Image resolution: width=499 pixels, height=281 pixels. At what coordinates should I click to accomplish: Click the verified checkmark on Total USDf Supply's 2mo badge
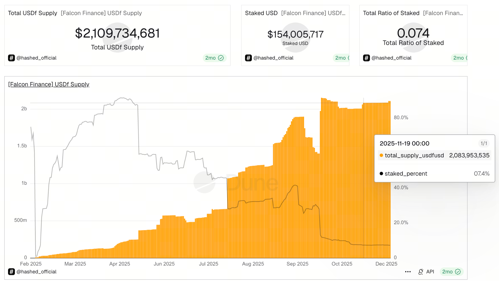pos(220,58)
